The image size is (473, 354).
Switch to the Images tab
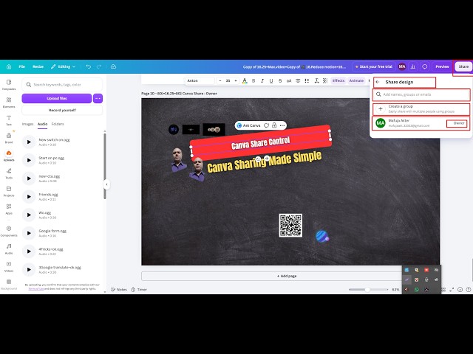[x=27, y=124]
